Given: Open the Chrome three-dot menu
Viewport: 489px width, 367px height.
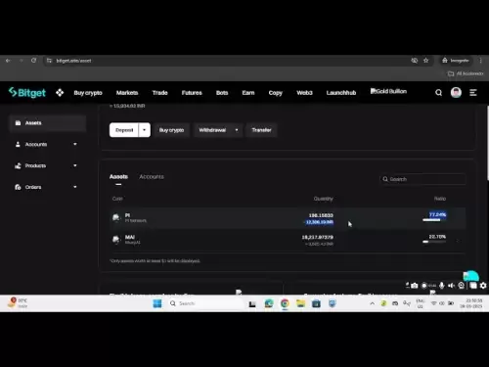Looking at the screenshot, I should pyautogui.click(x=480, y=61).
